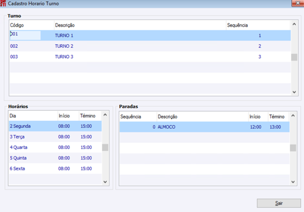Click the Início column header in Horários

68,116
